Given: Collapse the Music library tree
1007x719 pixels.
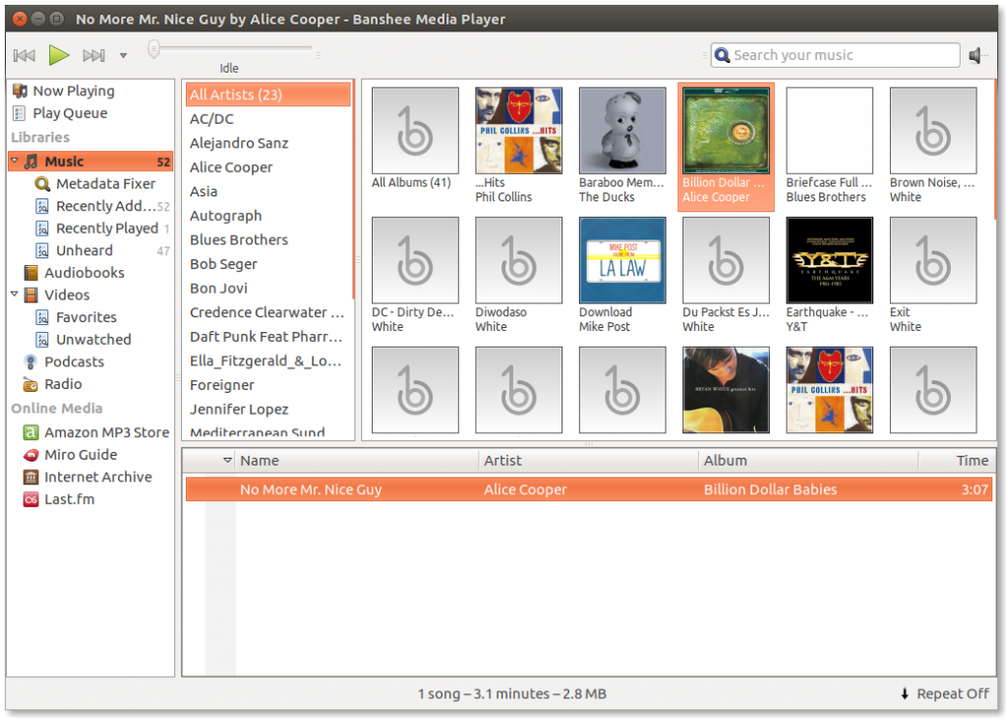Looking at the screenshot, I should pyautogui.click(x=15, y=160).
